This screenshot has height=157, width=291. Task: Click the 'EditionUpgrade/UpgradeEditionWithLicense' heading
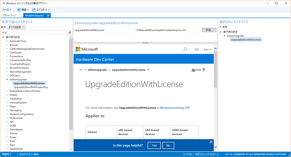(x=106, y=23)
